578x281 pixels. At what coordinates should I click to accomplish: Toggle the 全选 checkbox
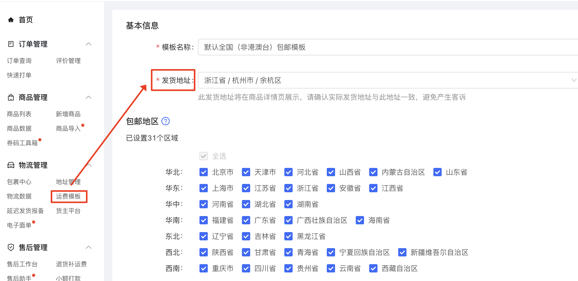204,156
